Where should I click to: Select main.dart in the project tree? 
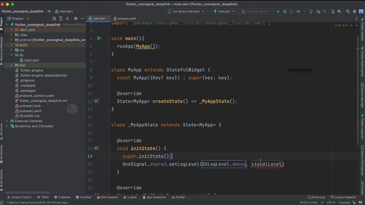click(x=30, y=60)
